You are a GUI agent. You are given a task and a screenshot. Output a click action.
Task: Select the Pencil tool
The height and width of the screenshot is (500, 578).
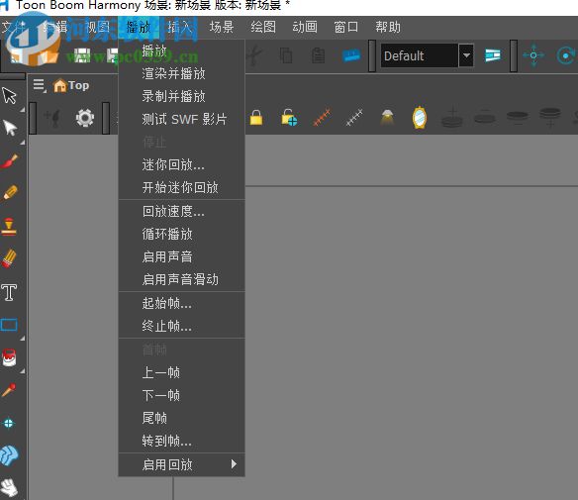(x=10, y=193)
